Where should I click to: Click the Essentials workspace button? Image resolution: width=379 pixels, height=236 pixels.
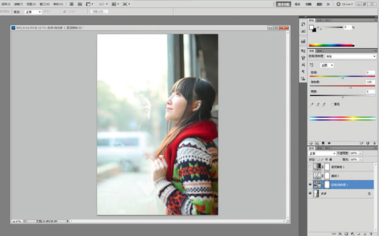[284, 4]
